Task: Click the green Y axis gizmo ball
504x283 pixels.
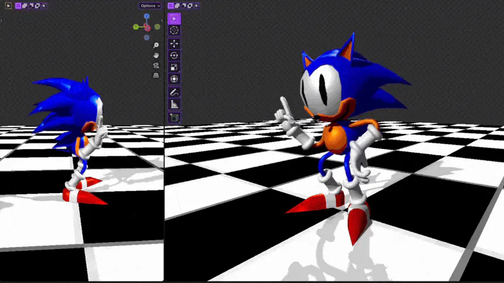Action: 136,27
